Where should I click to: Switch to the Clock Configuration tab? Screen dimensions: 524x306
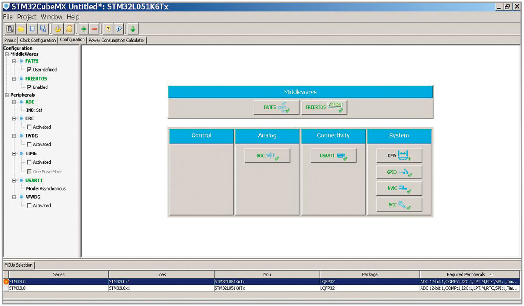click(x=38, y=40)
